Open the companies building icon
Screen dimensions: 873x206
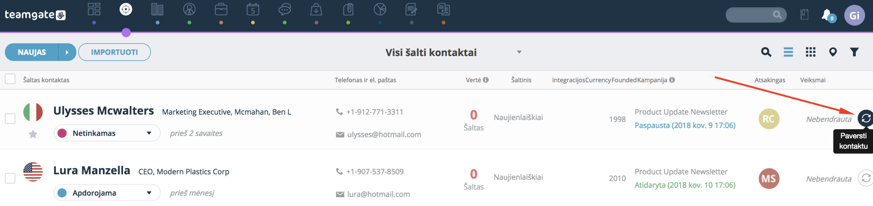(157, 9)
